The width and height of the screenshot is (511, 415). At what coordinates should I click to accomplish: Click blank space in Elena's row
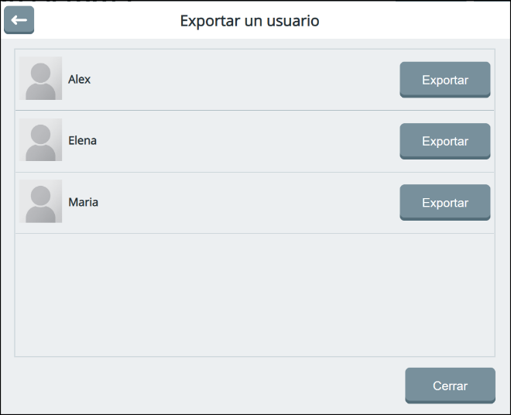point(240,141)
